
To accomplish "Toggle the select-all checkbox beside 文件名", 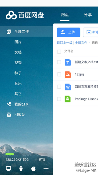I will (x=59, y=52).
